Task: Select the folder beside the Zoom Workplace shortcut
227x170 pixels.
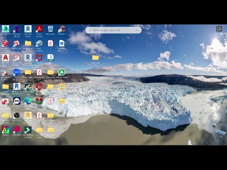Action: coord(28,72)
